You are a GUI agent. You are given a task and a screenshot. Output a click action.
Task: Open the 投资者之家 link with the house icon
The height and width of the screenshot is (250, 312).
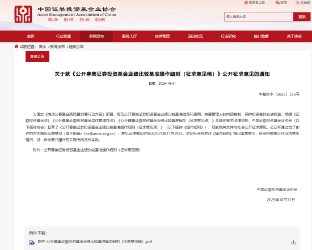point(255,3)
